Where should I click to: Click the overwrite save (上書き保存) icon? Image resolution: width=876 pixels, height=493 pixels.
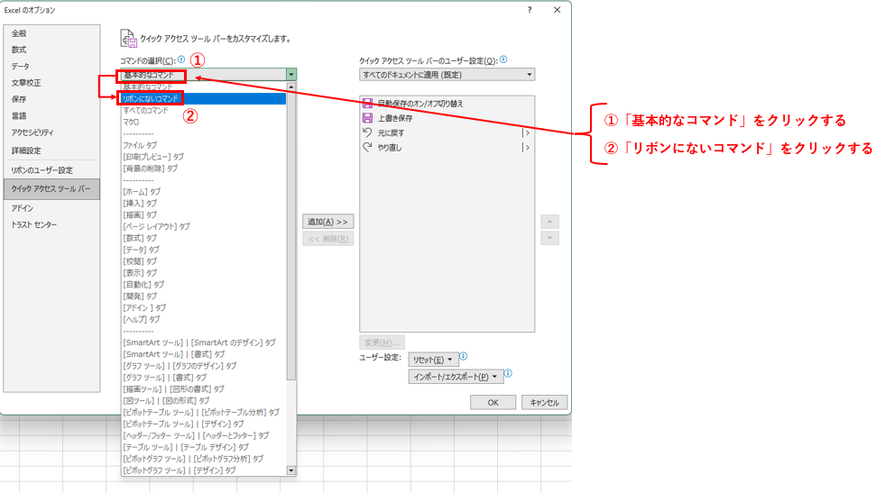coord(367,118)
